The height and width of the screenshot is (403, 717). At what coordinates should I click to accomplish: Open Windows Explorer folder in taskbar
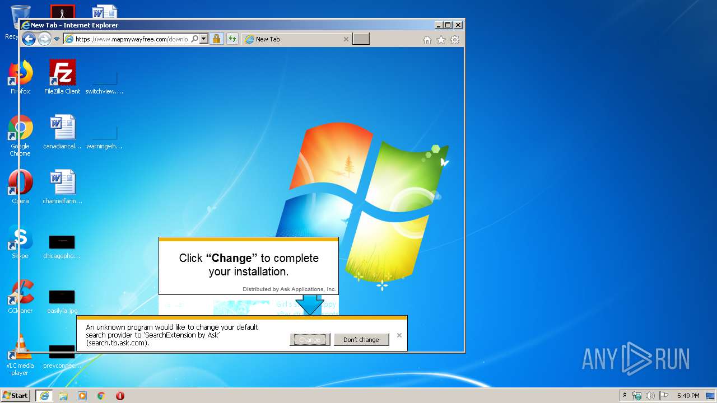[63, 396]
